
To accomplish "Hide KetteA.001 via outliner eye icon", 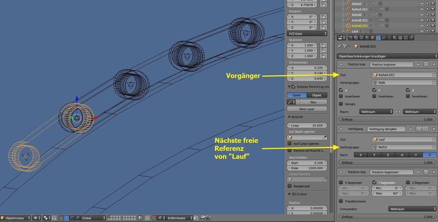I will tap(422, 9).
